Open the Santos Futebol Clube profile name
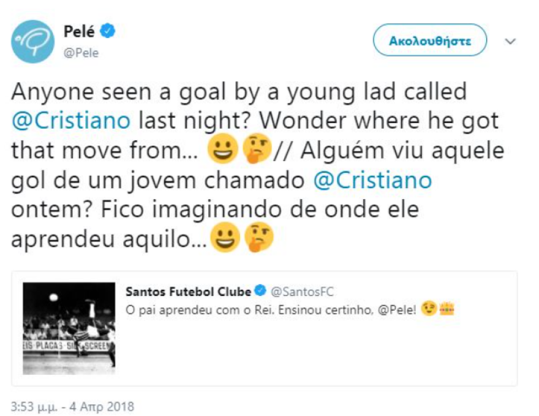539x416 pixels. [x=188, y=292]
